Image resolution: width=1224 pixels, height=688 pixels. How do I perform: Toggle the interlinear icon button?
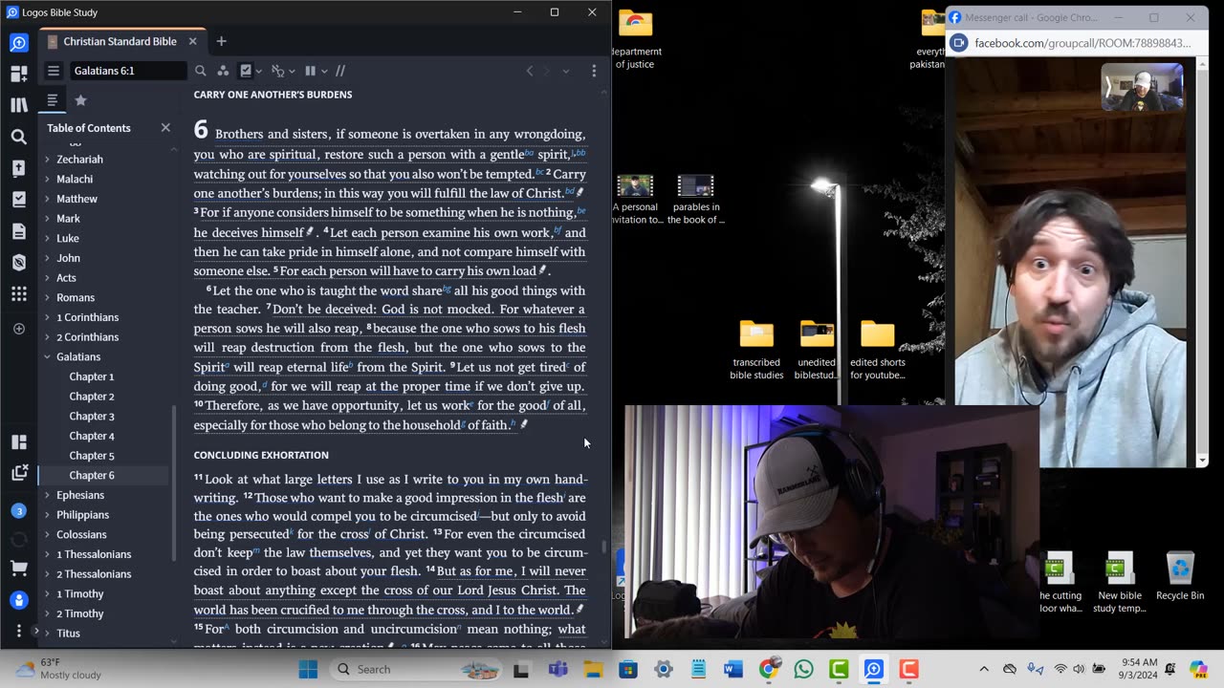click(277, 71)
